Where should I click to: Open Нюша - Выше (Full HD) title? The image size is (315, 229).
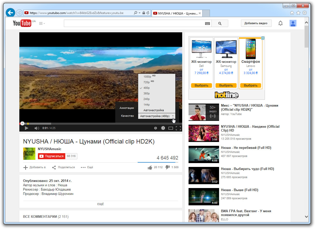point(239,190)
